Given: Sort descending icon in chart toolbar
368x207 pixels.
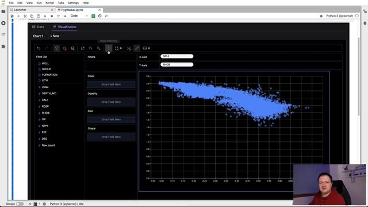Looking at the screenshot, I should point(98,48).
